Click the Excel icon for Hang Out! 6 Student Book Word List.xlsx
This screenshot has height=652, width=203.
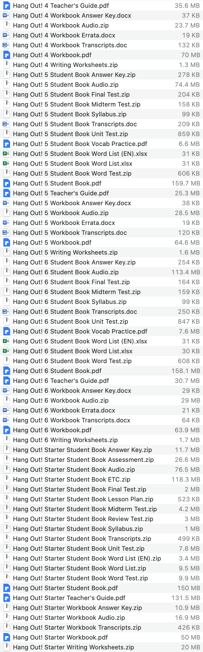click(6, 351)
